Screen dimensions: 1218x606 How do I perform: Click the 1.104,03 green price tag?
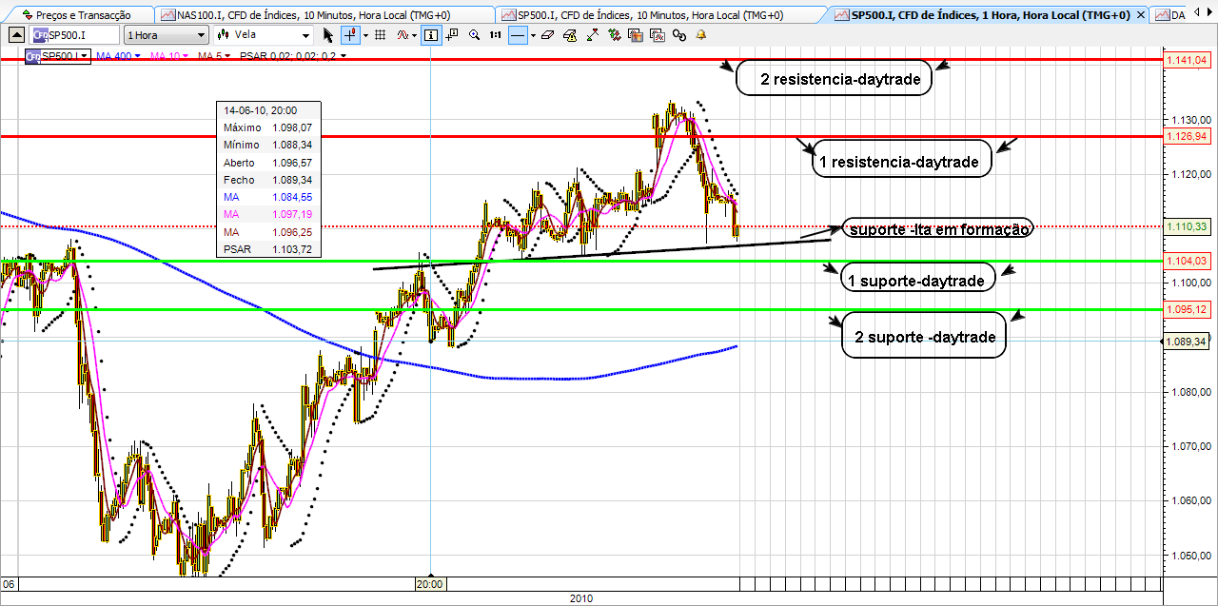point(1187,261)
